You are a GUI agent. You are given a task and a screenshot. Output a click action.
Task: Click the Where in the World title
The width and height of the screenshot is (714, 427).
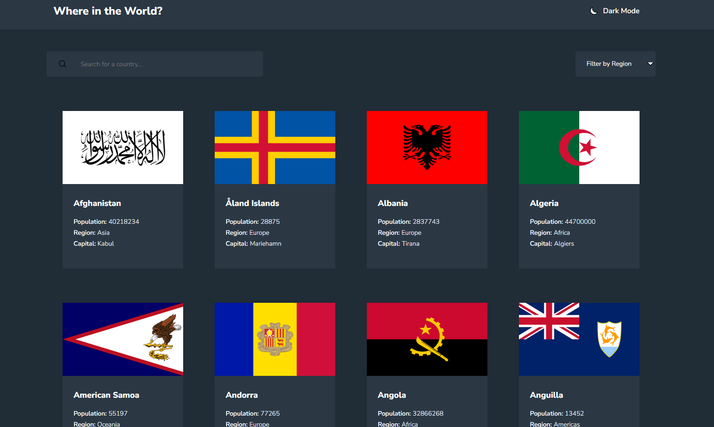(x=108, y=11)
